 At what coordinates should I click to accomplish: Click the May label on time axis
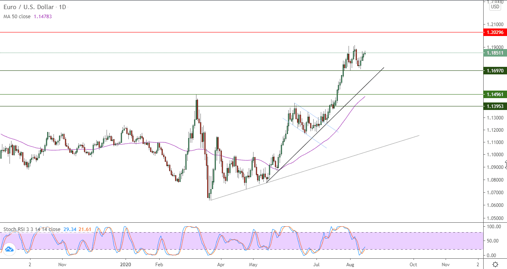tap(253, 264)
